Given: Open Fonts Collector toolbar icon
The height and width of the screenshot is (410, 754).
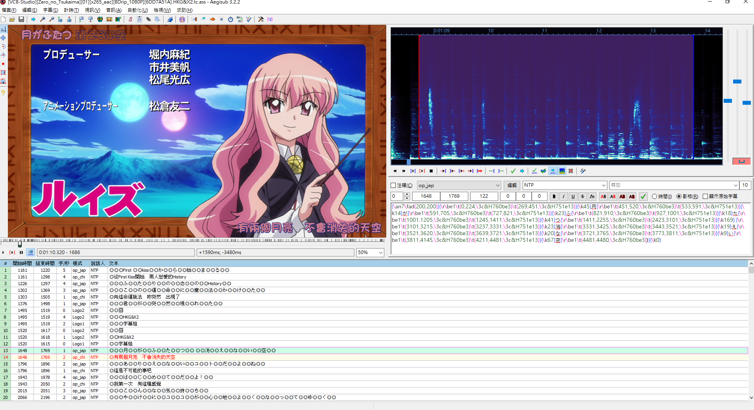Looking at the screenshot, I should pyautogui.click(x=158, y=19).
